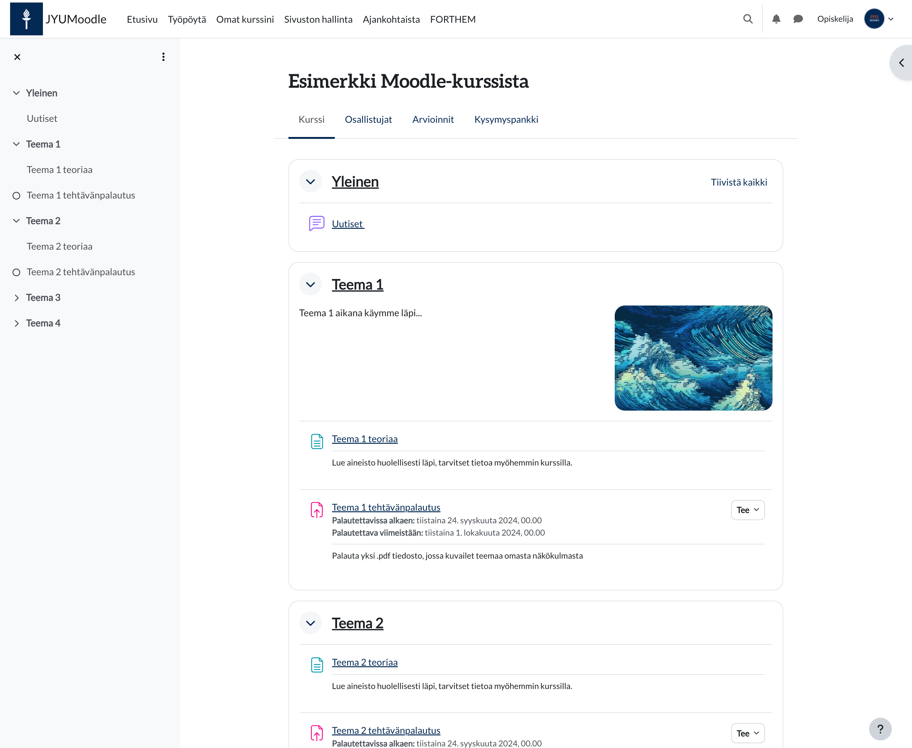The width and height of the screenshot is (912, 748).
Task: Click the Teema 1 wave image
Action: click(x=693, y=358)
